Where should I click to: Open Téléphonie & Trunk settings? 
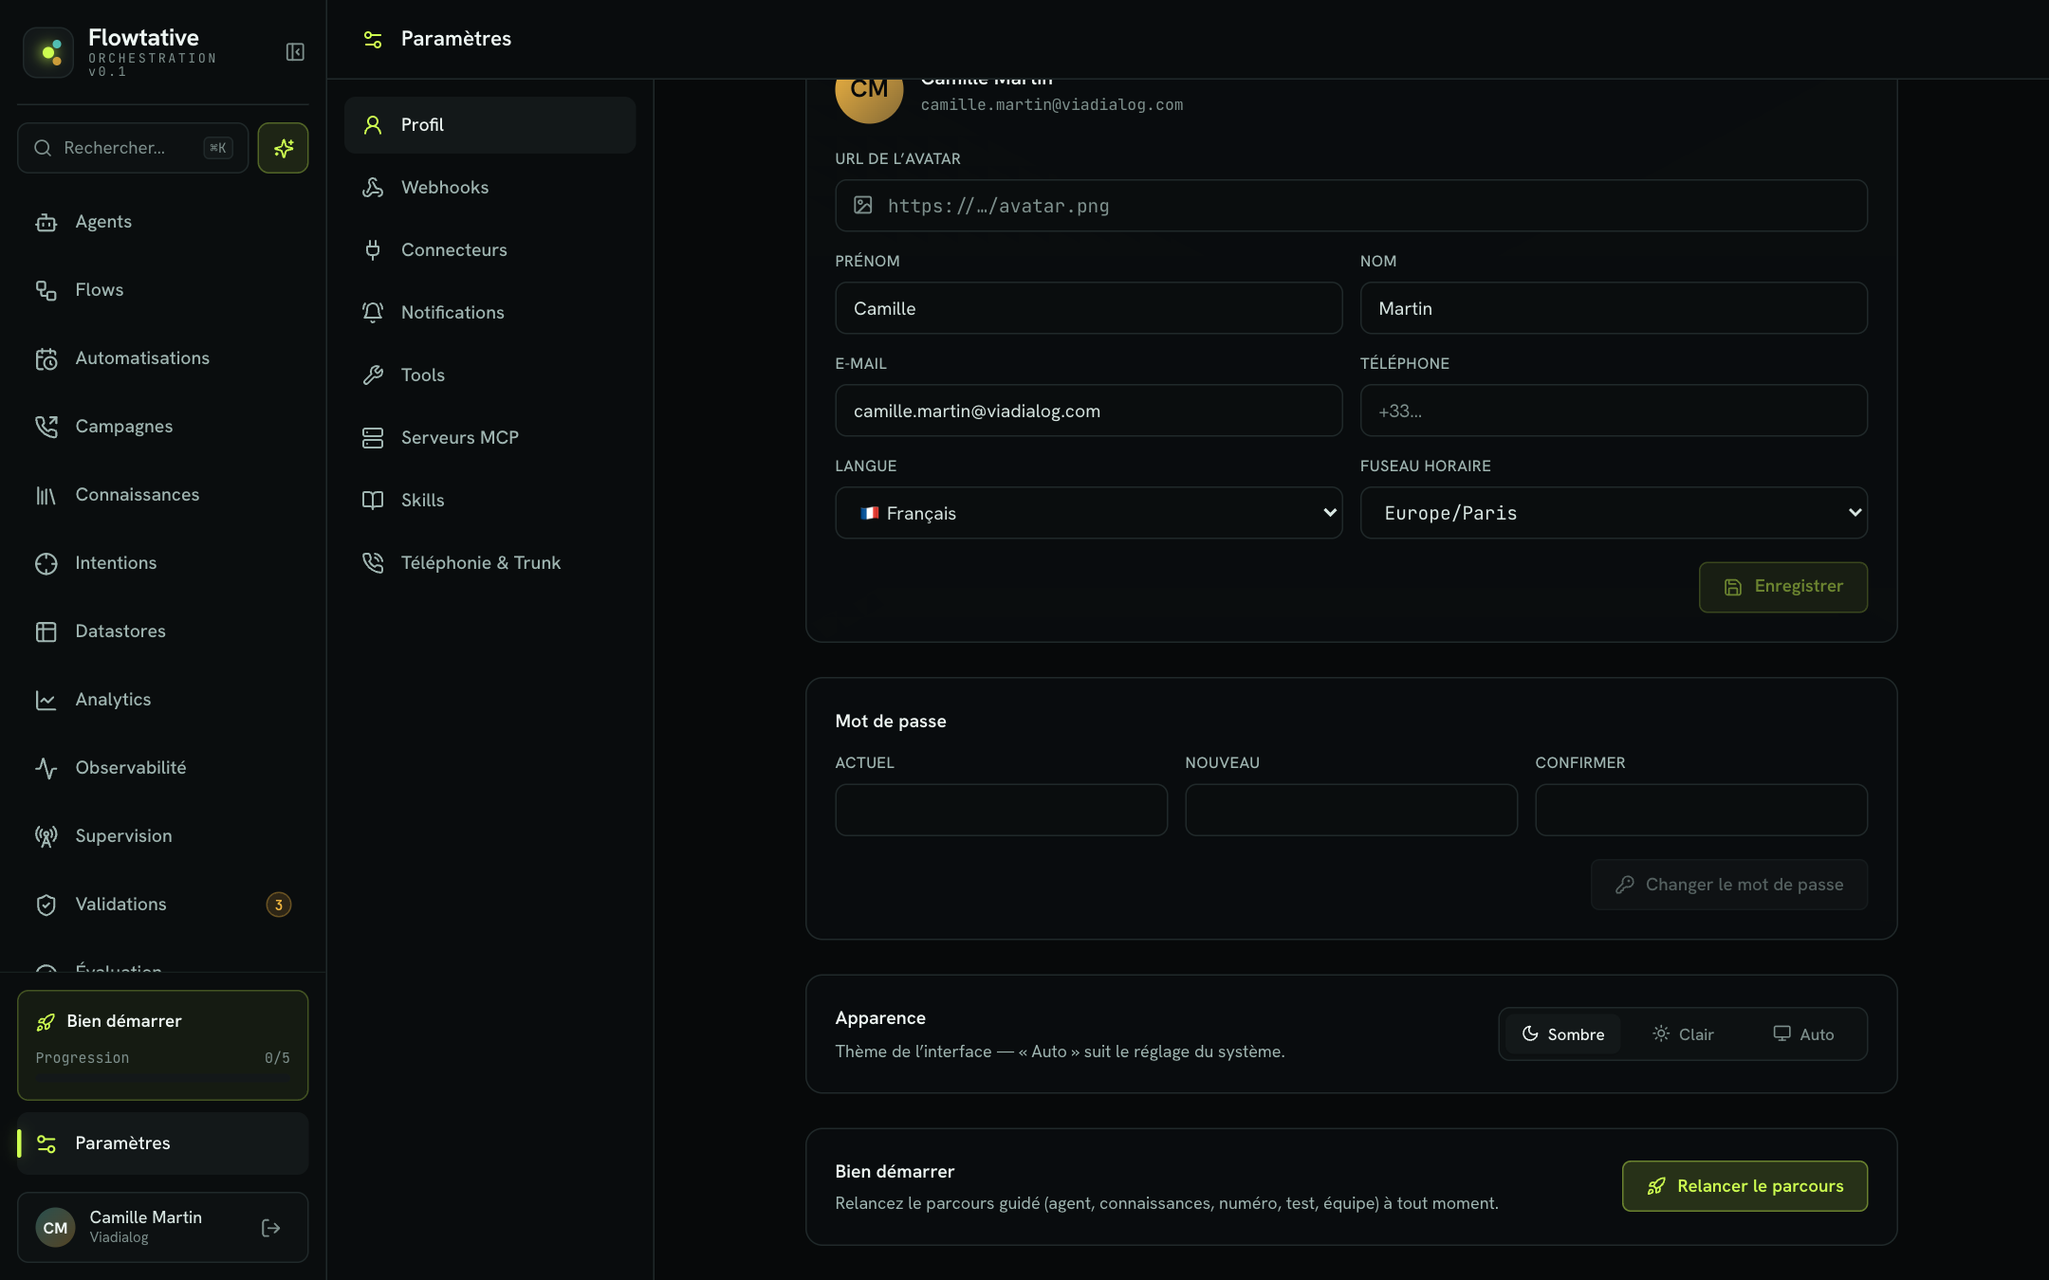489,563
